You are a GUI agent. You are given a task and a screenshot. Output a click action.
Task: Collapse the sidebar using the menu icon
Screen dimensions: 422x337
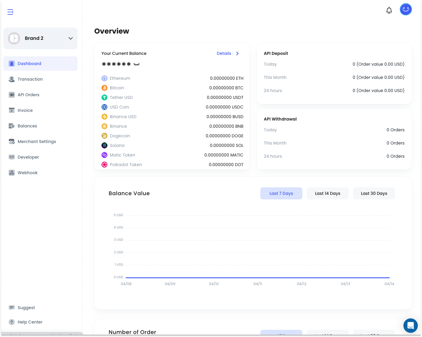10,12
